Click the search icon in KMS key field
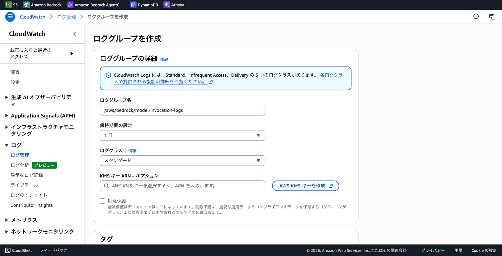502x256 pixels. coord(106,186)
